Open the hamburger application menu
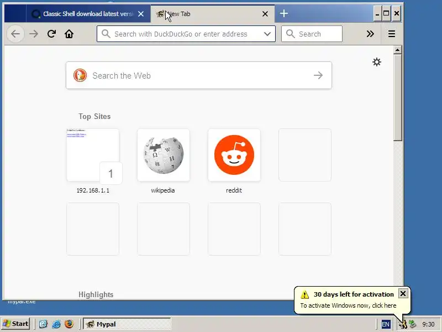 click(x=392, y=34)
